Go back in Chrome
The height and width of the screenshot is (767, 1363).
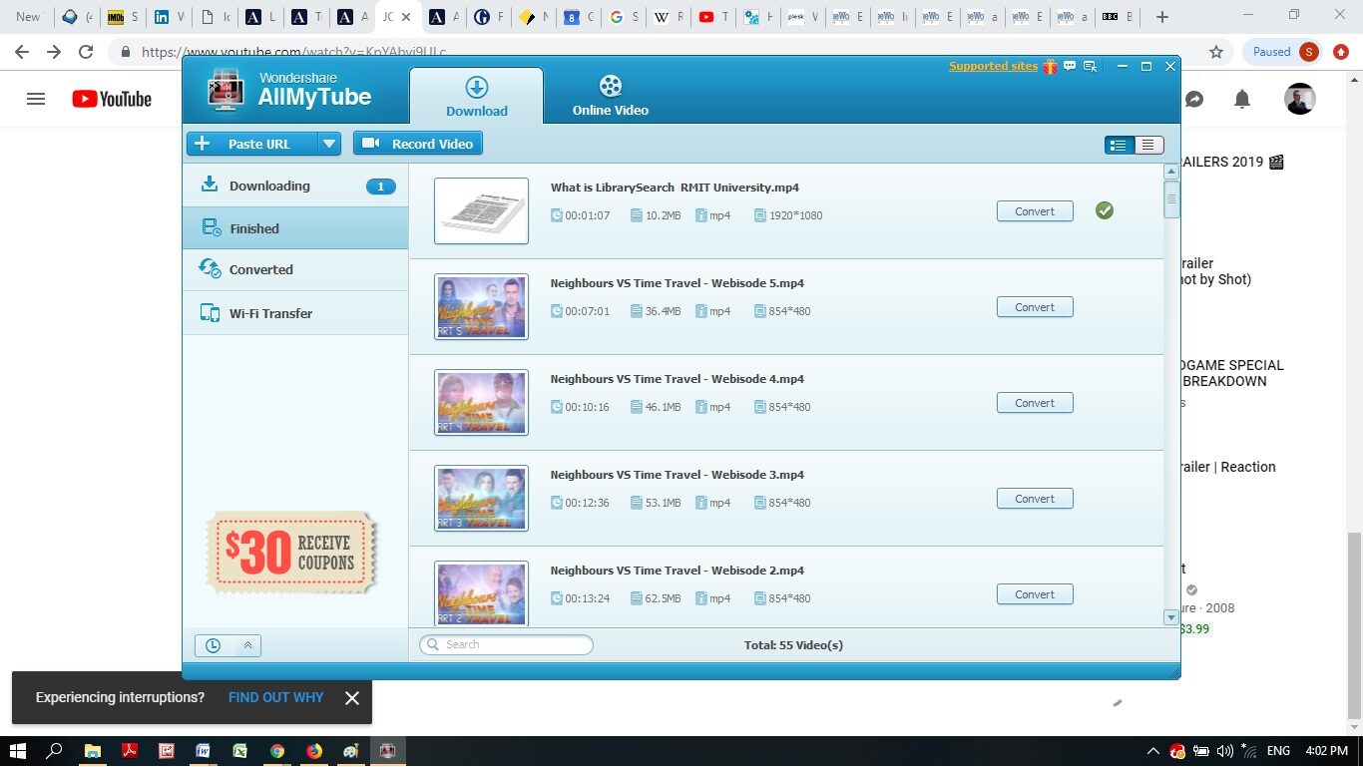[22, 52]
